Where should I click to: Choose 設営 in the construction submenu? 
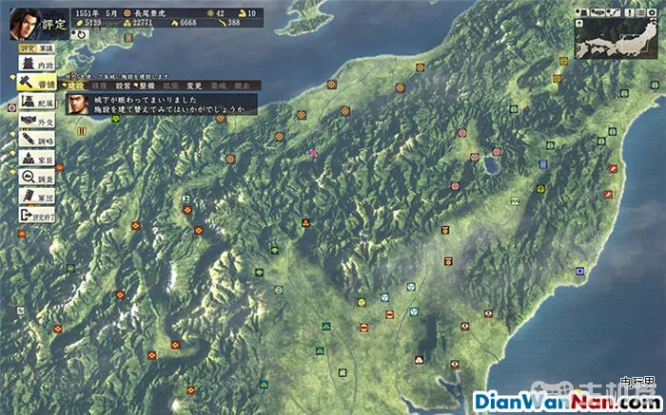[x=123, y=85]
